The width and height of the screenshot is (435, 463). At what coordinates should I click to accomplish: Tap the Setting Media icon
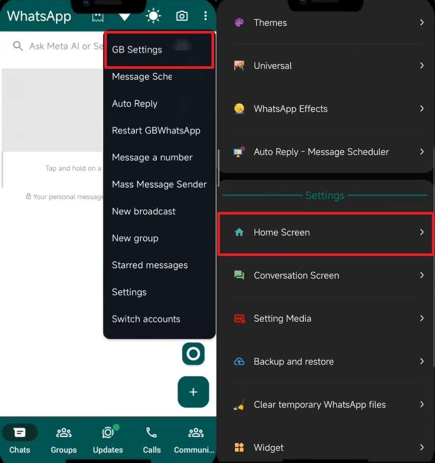239,318
